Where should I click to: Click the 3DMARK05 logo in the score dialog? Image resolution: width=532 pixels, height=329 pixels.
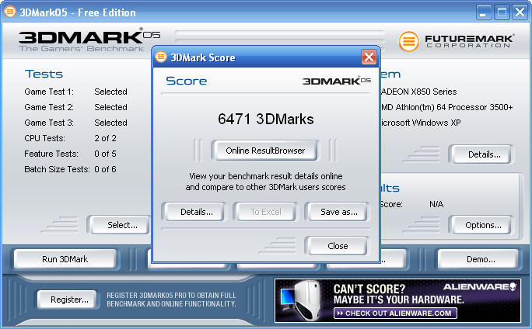click(337, 81)
